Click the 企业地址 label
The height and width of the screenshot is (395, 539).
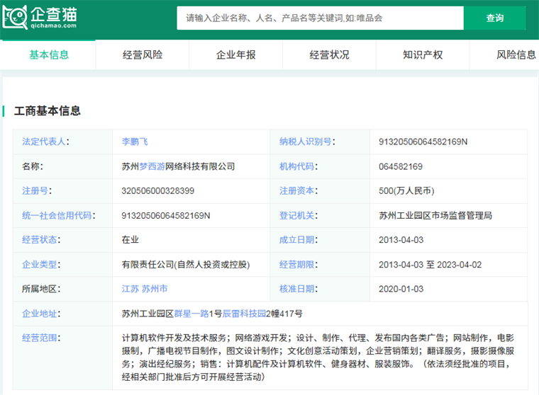point(41,314)
